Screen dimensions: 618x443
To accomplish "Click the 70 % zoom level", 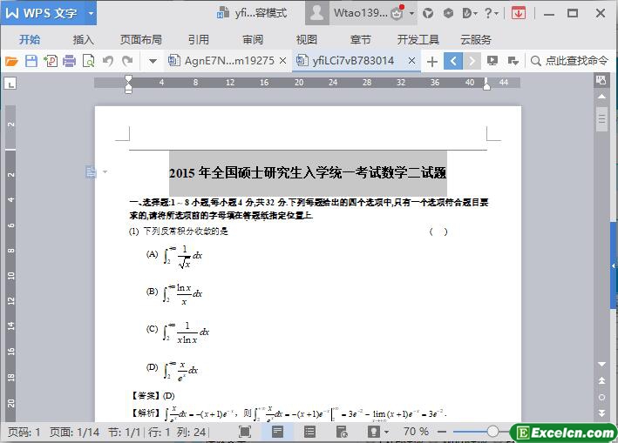I will tap(416, 432).
